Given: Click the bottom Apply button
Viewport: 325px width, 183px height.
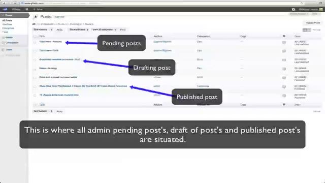Looking at the screenshot, I should [x=59, y=111].
